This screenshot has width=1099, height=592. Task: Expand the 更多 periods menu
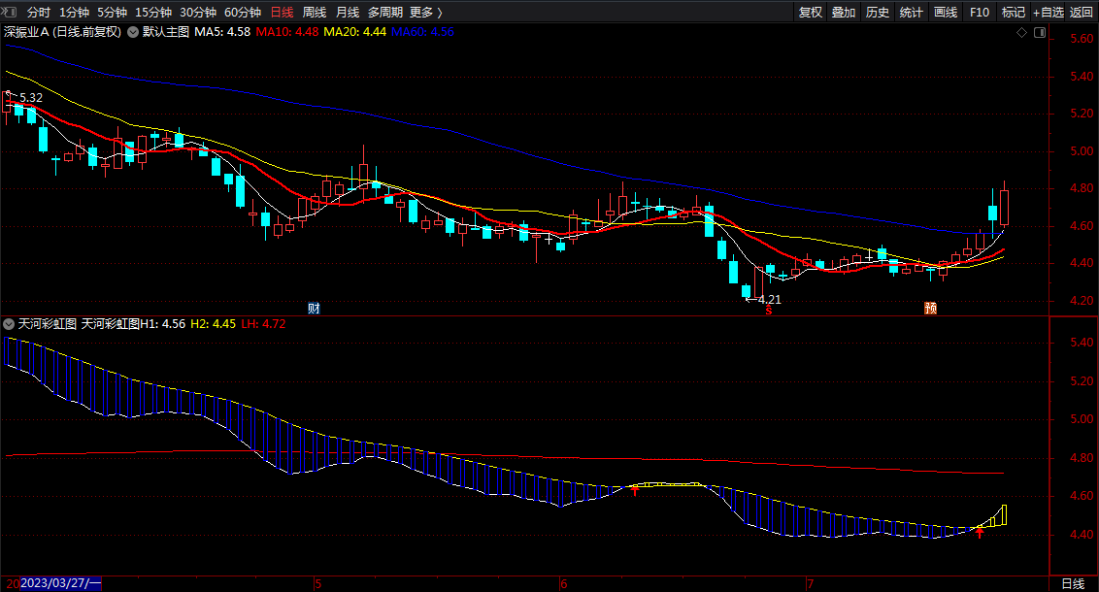tap(426, 12)
